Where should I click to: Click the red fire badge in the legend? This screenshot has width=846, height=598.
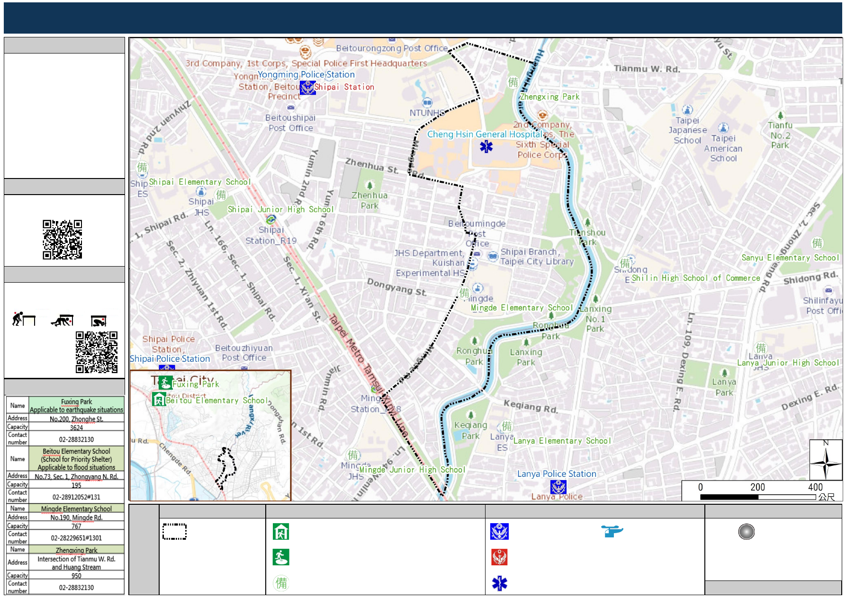(499, 557)
